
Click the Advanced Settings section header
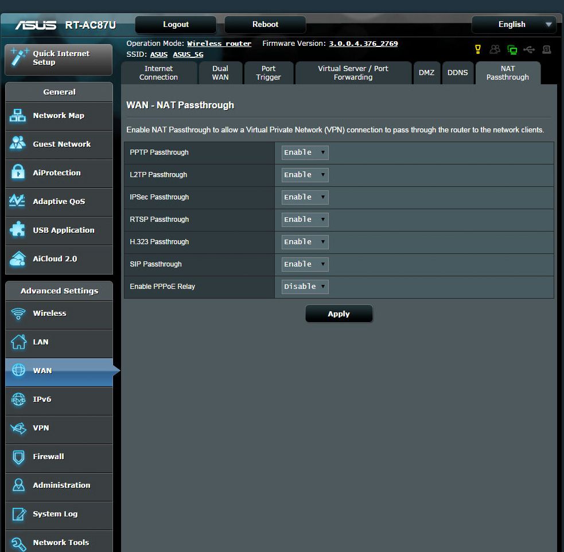[59, 291]
